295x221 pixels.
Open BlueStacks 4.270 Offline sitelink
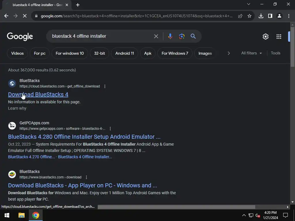tap(31, 157)
